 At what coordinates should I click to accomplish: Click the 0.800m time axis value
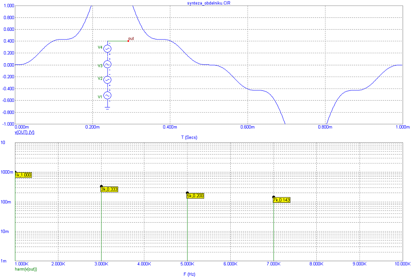click(x=325, y=127)
